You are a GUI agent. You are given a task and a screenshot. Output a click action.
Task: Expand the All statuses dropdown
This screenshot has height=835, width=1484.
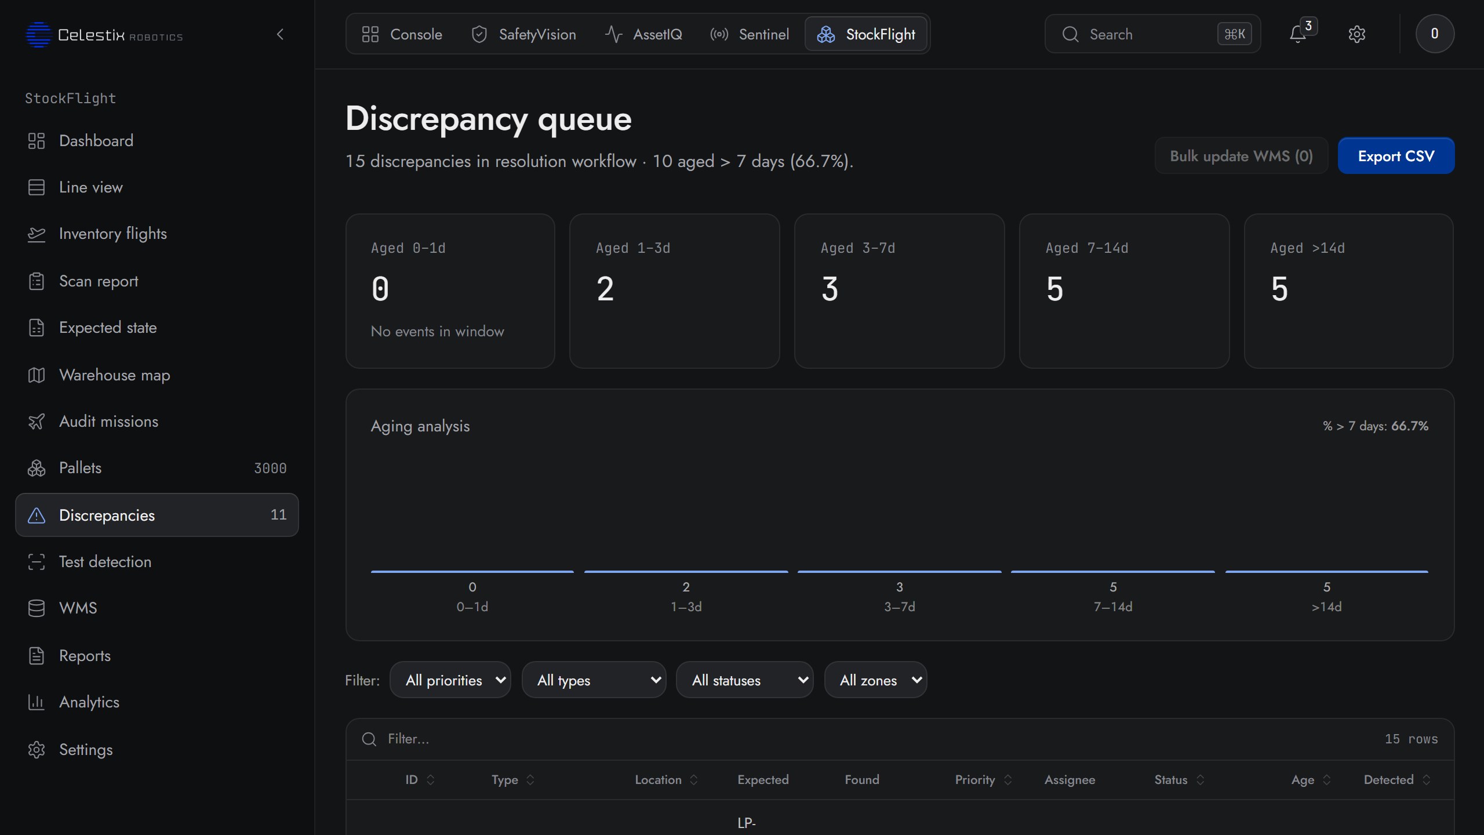tap(744, 680)
